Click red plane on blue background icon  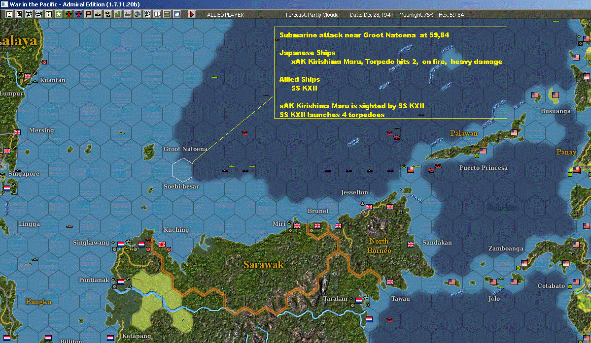78,14
